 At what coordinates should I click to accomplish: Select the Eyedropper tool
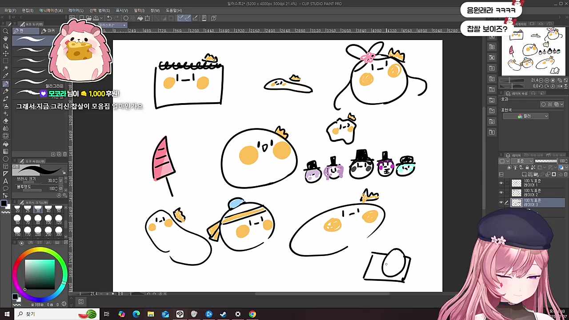(6, 76)
